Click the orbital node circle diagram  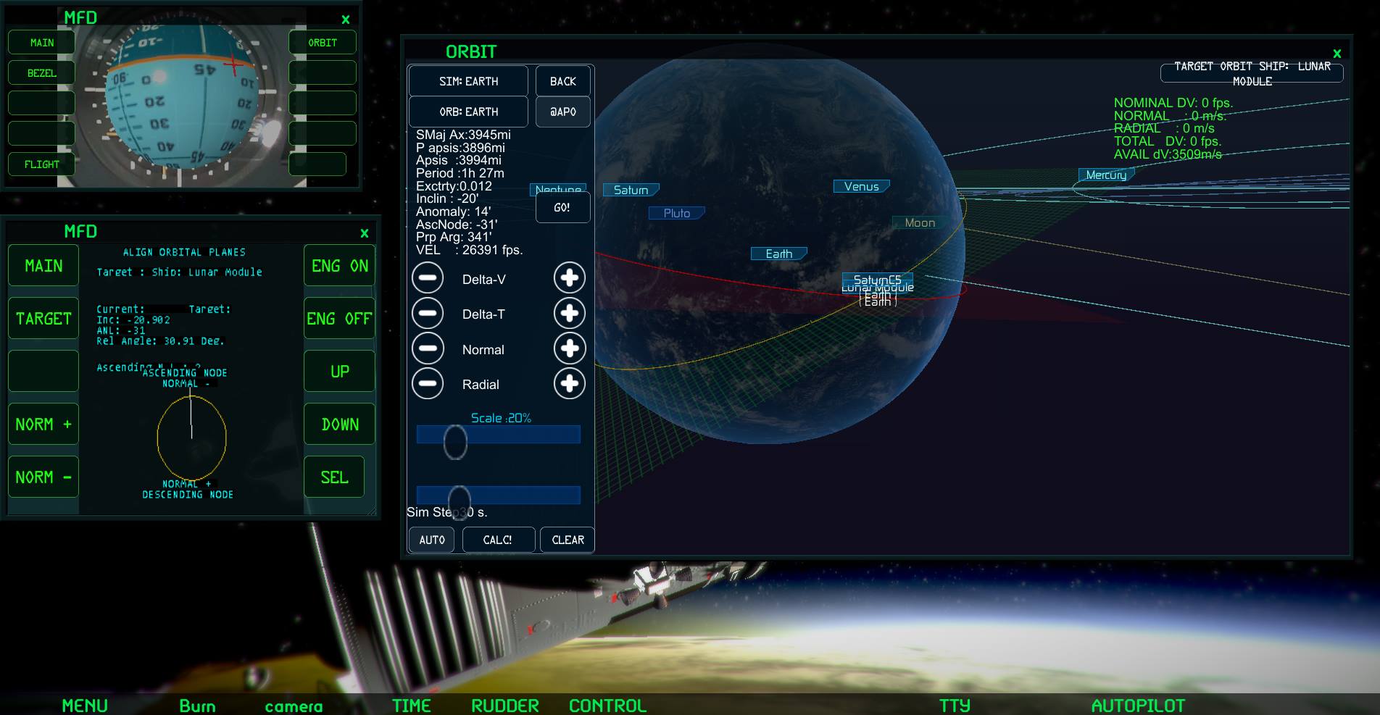[x=191, y=437]
